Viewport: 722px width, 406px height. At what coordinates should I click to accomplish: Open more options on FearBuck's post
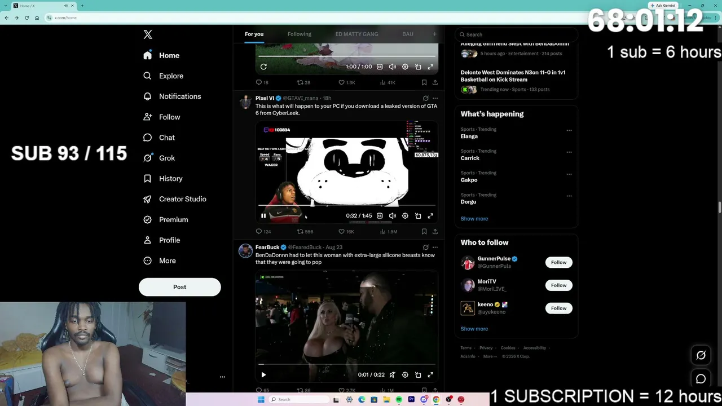pyautogui.click(x=435, y=247)
